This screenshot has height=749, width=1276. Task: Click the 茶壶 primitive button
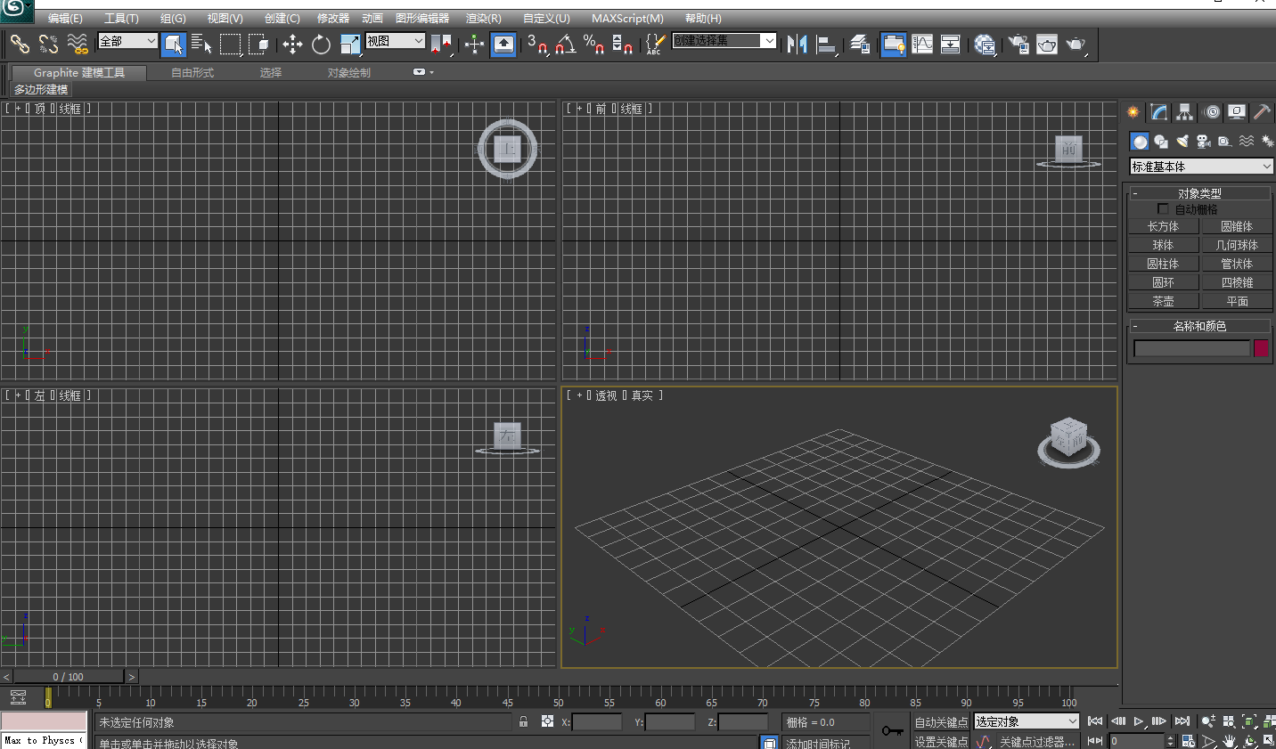click(x=1164, y=300)
